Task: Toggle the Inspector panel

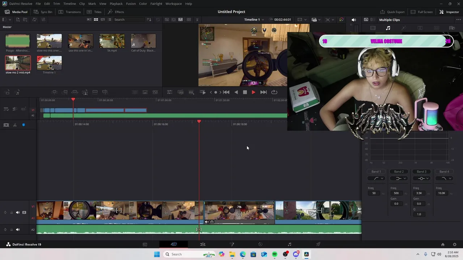Action: point(449,12)
